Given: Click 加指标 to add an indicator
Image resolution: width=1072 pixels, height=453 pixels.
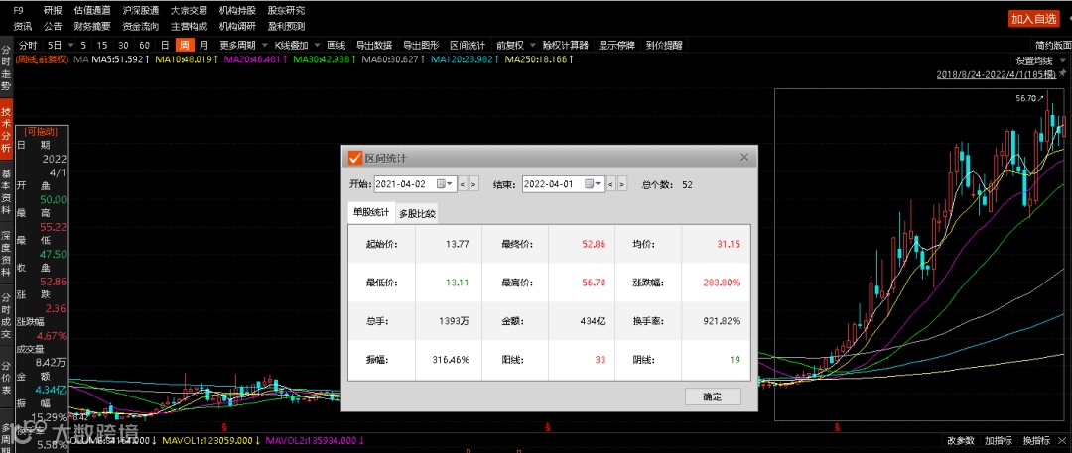Looking at the screenshot, I should (998, 441).
